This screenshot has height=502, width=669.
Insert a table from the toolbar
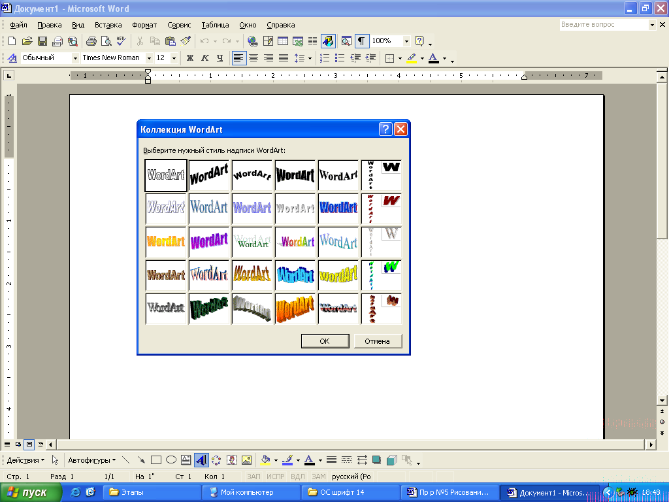tap(282, 41)
